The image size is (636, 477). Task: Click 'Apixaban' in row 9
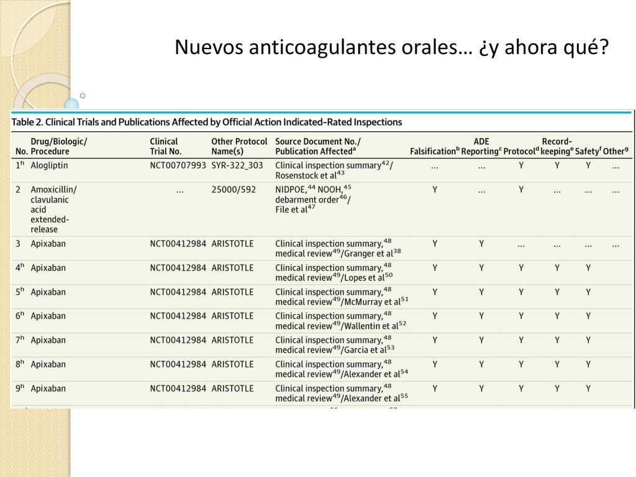tap(48, 389)
